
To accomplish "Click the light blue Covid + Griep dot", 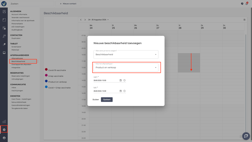I will tap(46, 87).
